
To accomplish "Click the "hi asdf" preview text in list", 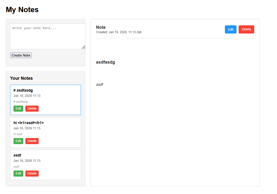I will coord(18,134).
